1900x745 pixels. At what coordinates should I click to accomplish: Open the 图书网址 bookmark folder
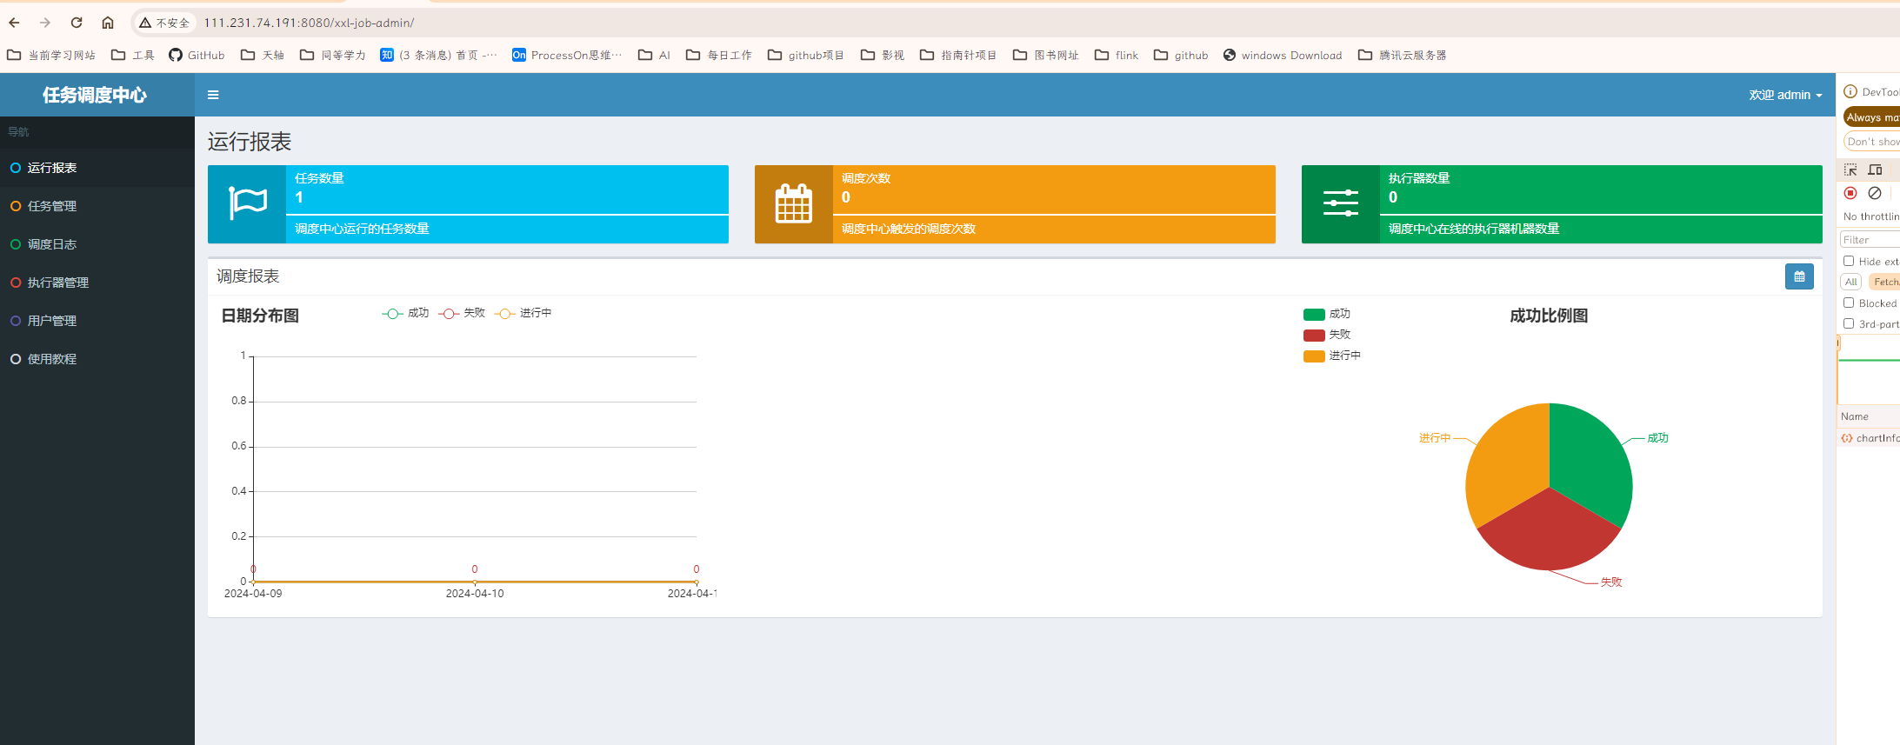pyautogui.click(x=1046, y=55)
